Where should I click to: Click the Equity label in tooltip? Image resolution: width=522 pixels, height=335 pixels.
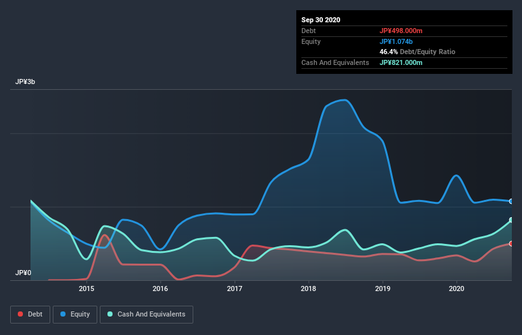point(311,41)
